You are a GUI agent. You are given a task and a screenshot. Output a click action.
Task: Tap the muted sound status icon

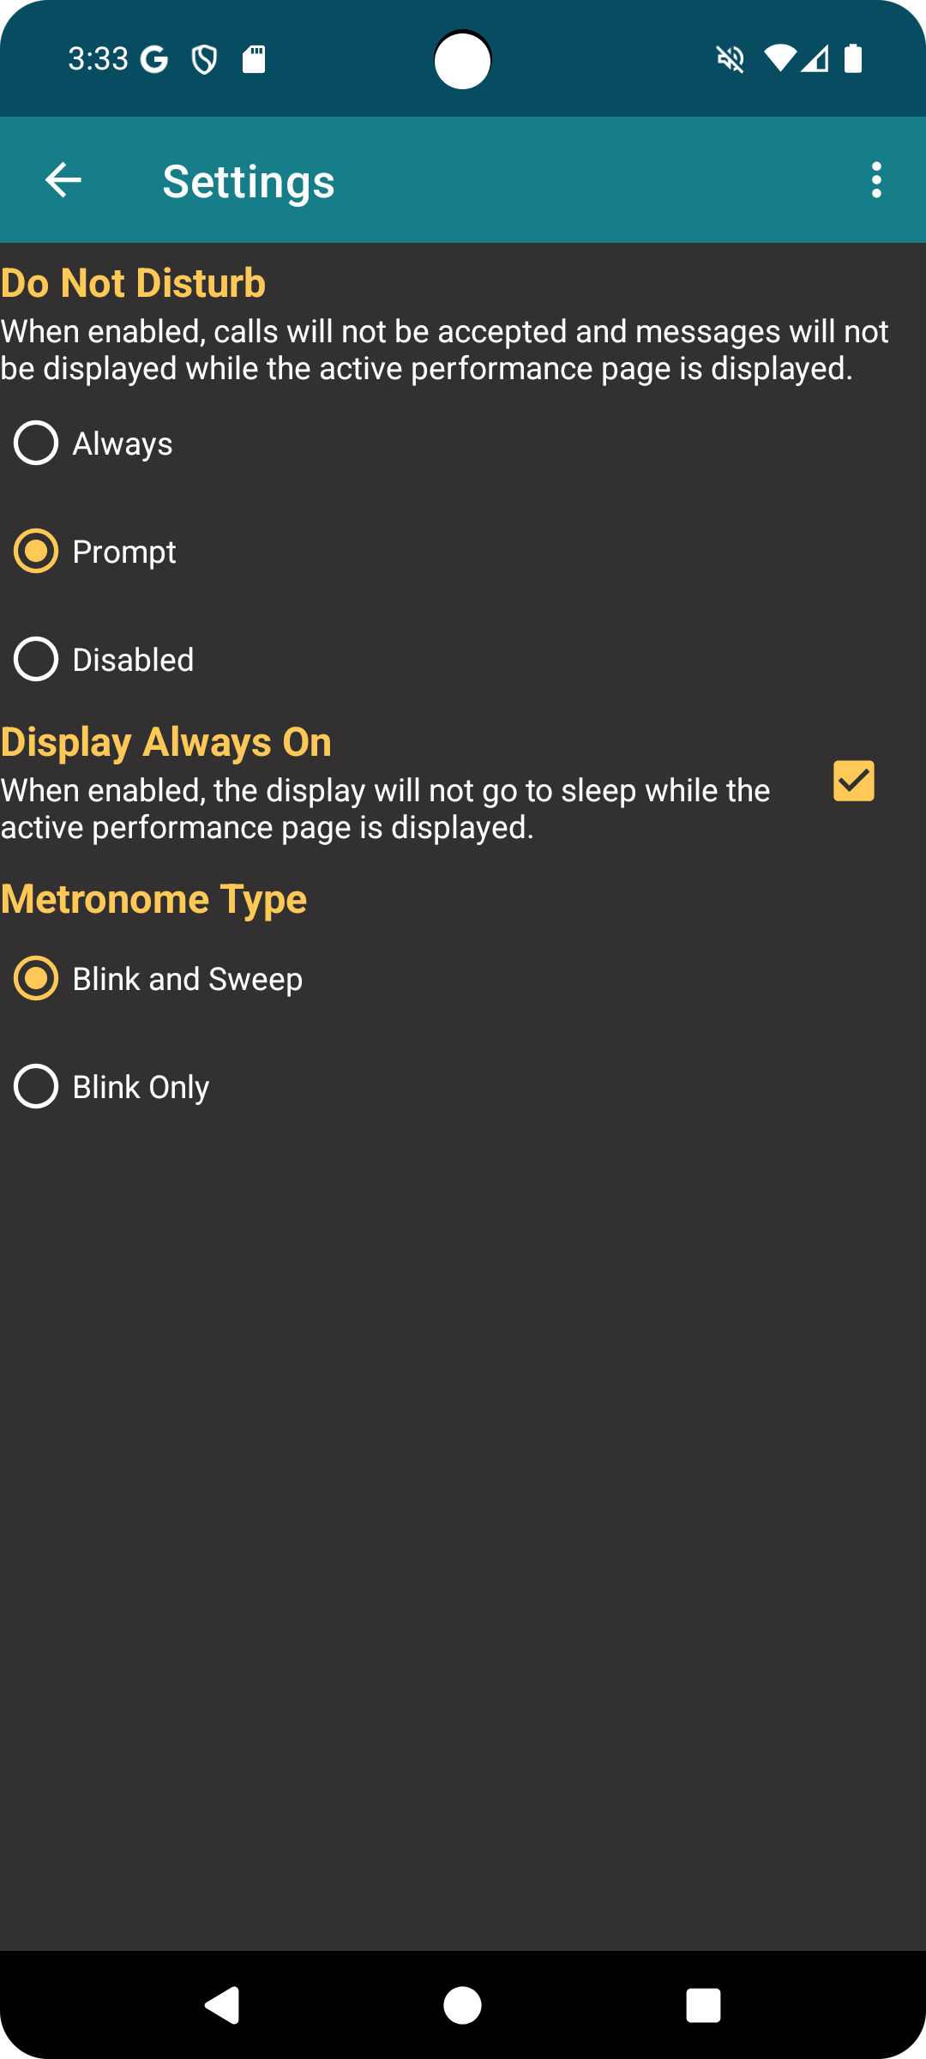pos(731,59)
